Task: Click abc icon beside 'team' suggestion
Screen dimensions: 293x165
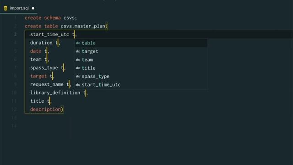Action: coord(78,60)
